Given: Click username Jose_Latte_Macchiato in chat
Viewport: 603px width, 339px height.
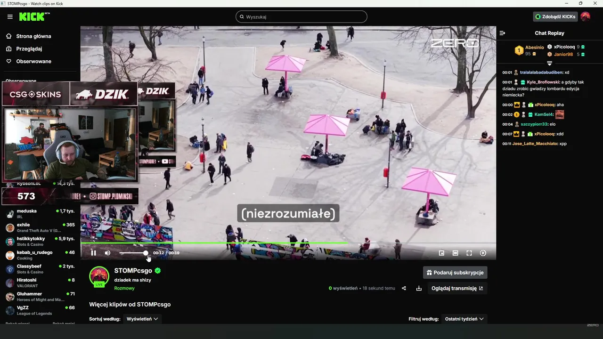Looking at the screenshot, I should [535, 144].
